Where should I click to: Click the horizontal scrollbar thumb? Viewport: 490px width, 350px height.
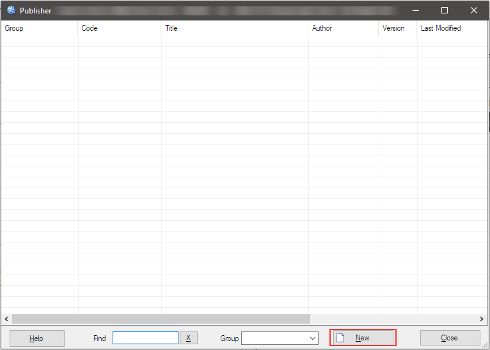(161, 319)
